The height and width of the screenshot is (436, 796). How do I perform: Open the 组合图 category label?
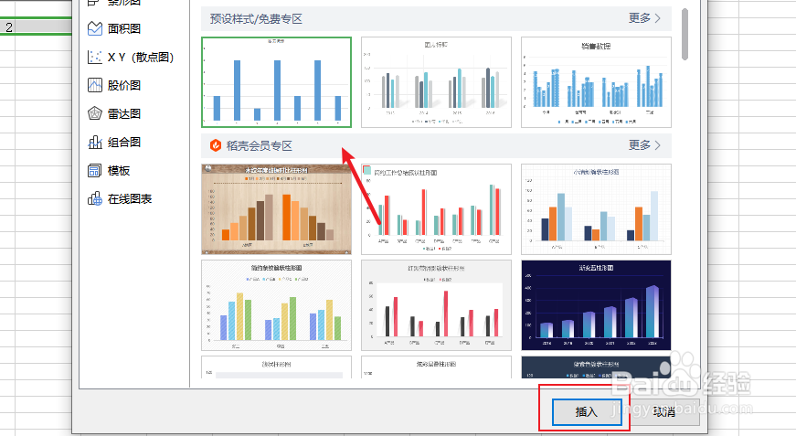point(124,142)
